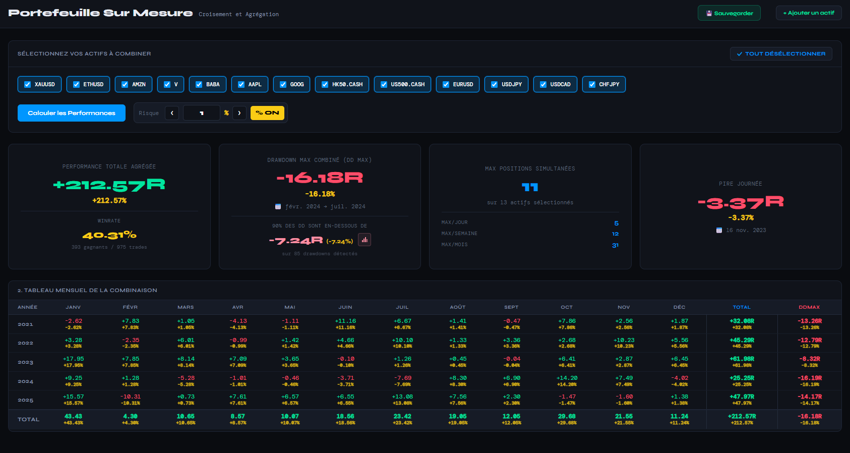Open the drawdown distribution chart icon
The width and height of the screenshot is (850, 453).
coord(365,240)
